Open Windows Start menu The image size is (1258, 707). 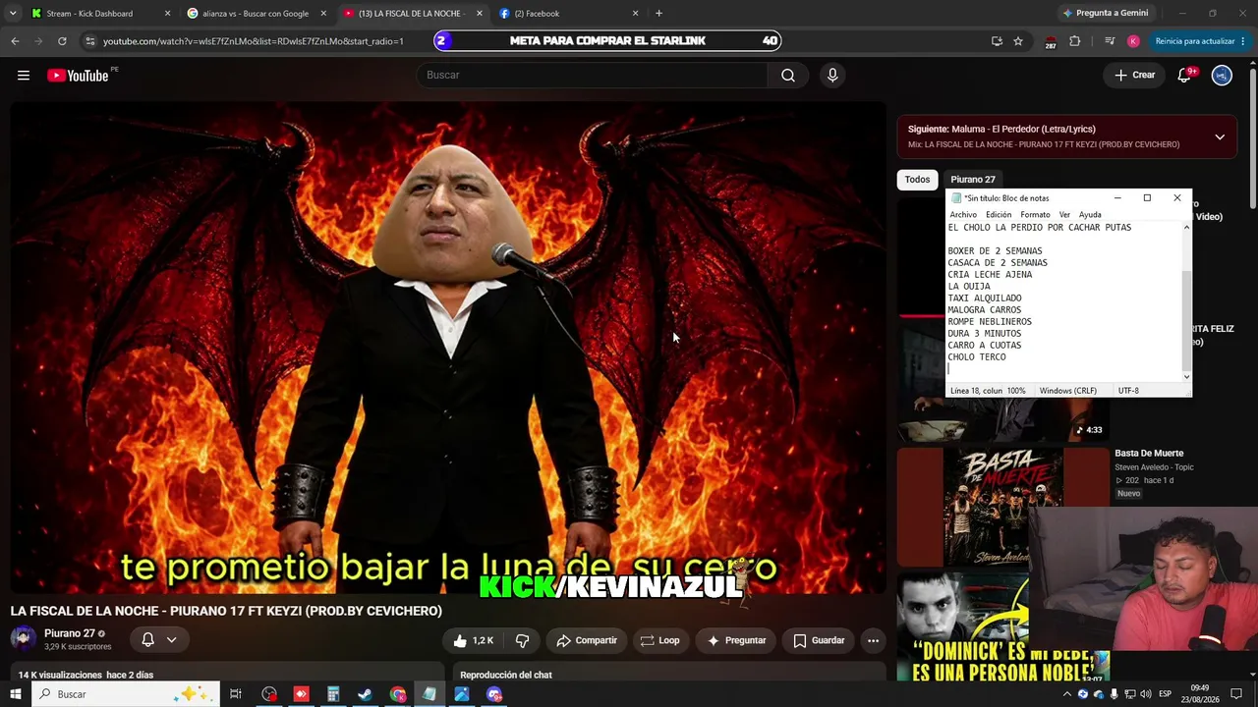pos(15,694)
